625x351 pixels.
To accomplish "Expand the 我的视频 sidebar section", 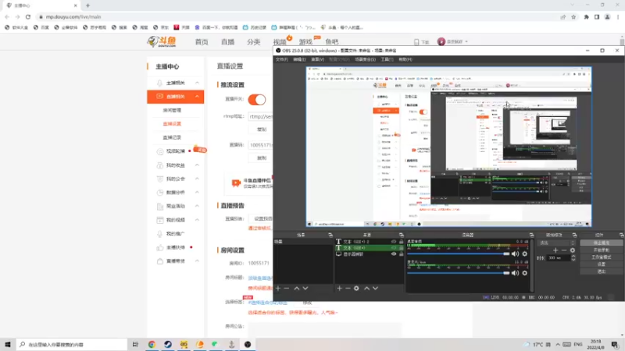I will 197,220.
